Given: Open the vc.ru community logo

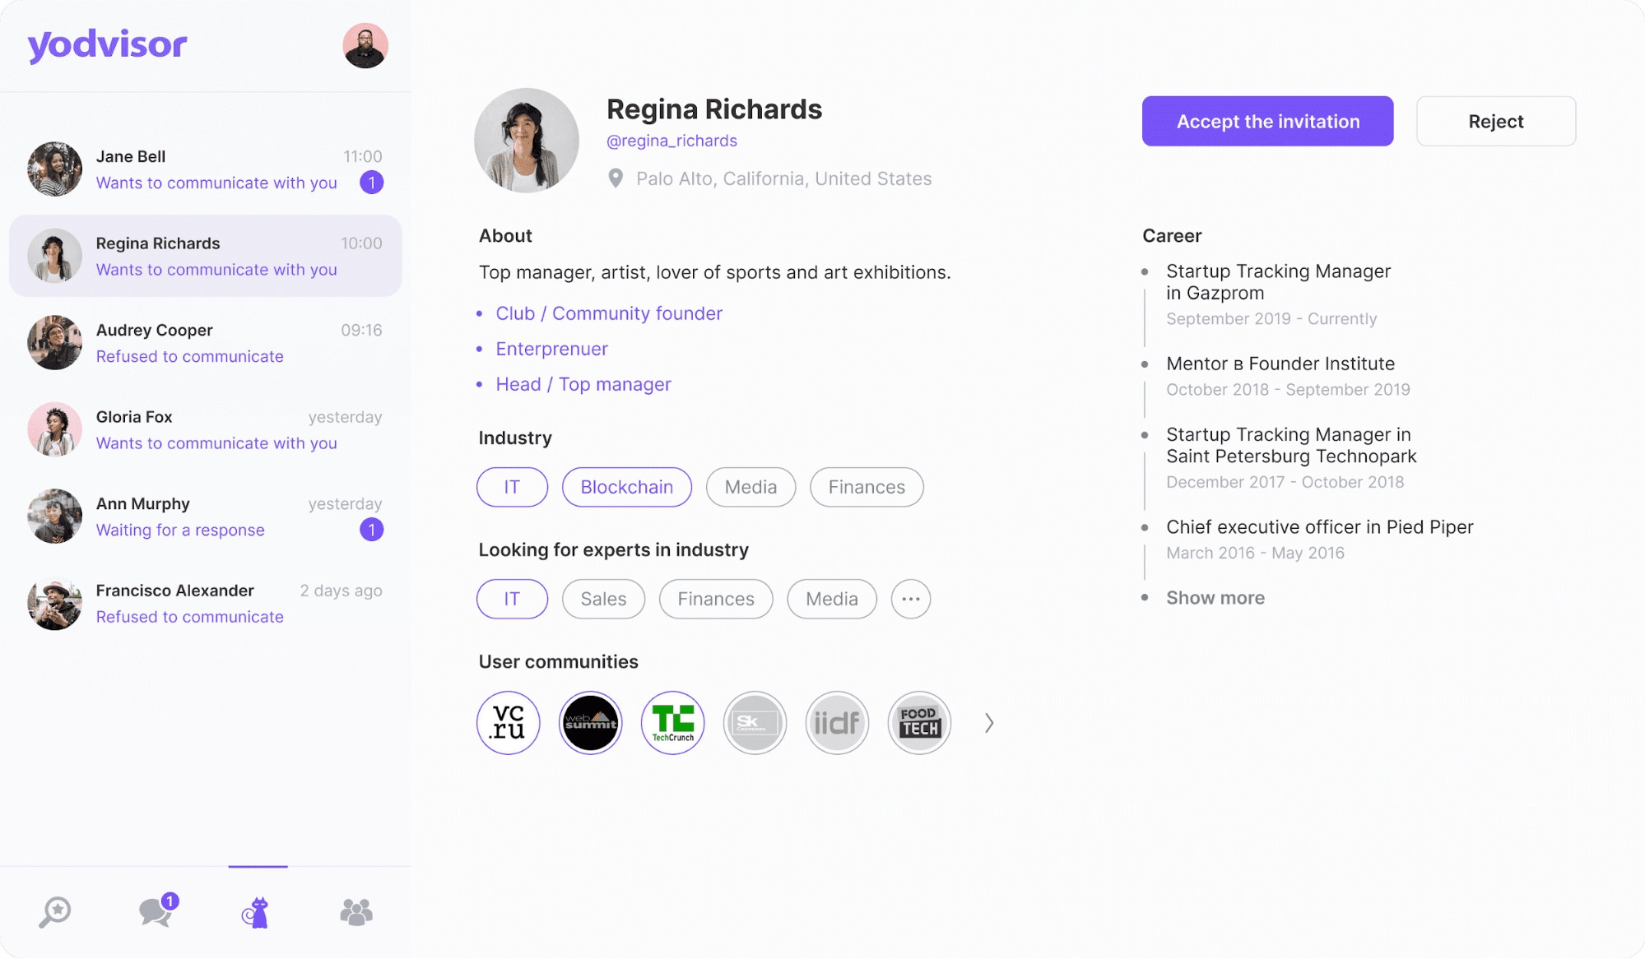Looking at the screenshot, I should click(509, 723).
